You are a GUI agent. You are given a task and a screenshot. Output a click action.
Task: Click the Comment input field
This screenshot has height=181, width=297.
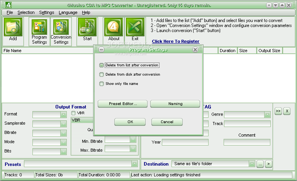click(247, 142)
